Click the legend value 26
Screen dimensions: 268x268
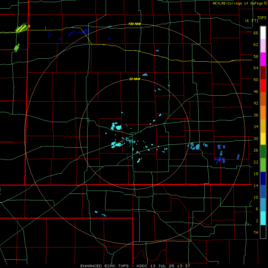click(x=256, y=150)
